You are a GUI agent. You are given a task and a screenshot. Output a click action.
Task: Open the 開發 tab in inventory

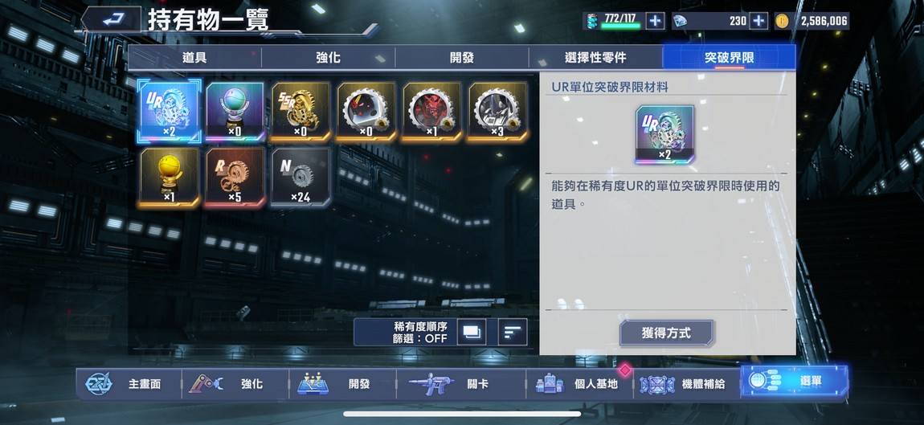462,57
